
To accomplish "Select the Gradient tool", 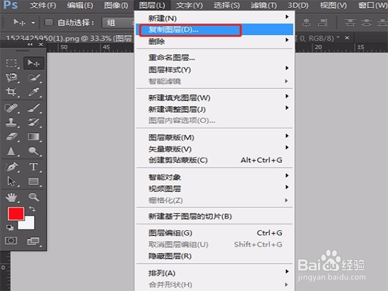I will click(x=34, y=136).
